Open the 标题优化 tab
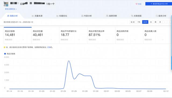This screenshot has height=98, width=172. coord(62,16)
